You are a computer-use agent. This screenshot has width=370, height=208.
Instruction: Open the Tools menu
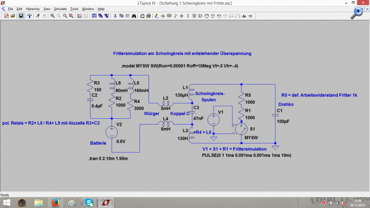click(74, 9)
